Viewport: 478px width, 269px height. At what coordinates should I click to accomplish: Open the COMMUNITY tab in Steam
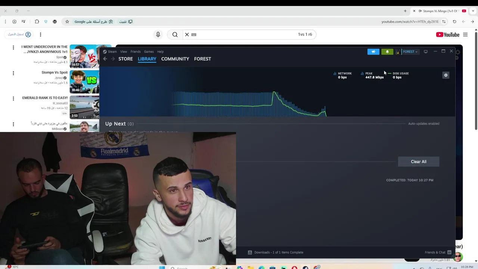175,59
